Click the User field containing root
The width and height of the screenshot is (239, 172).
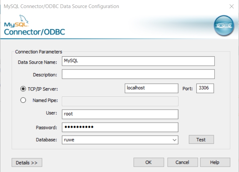click(120, 114)
